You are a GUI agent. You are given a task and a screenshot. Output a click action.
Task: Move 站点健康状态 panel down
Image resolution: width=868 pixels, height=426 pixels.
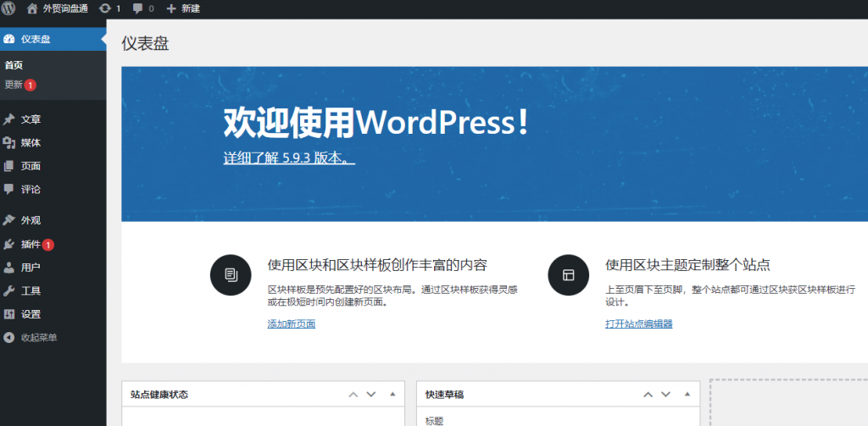pos(371,395)
